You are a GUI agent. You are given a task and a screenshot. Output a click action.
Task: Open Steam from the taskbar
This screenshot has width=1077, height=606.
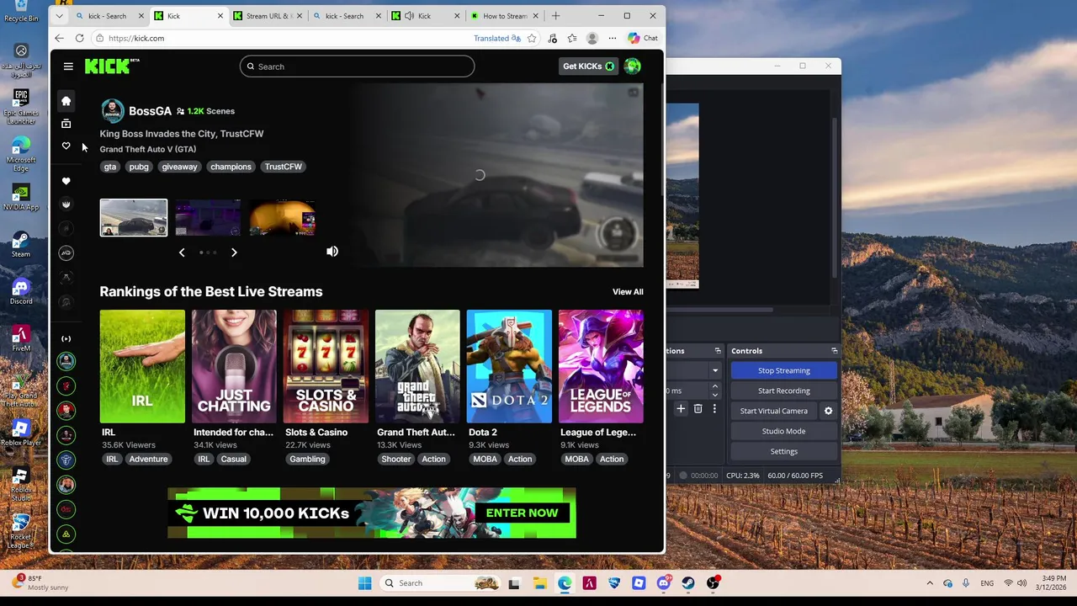click(x=688, y=583)
